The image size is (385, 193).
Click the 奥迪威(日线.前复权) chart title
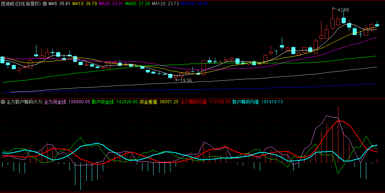coord(21,4)
